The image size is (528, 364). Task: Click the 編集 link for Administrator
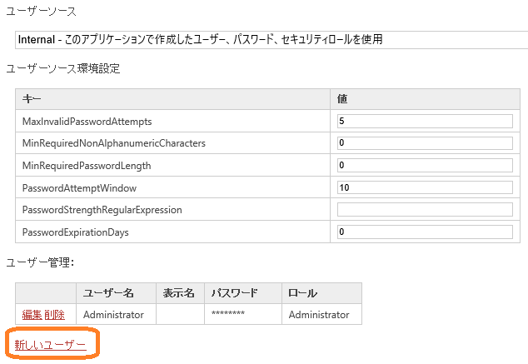click(x=32, y=315)
